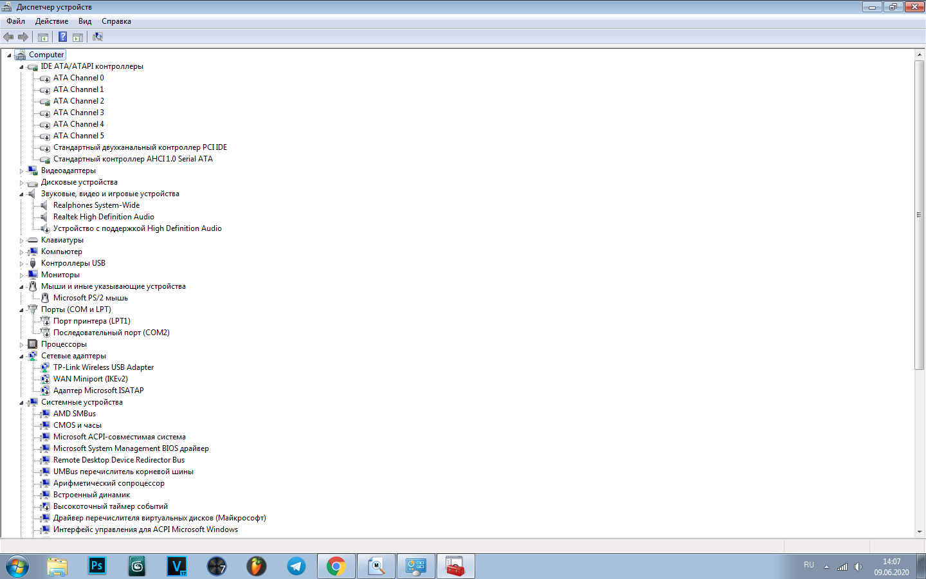
Task: Open the Вид menu
Action: (x=85, y=21)
